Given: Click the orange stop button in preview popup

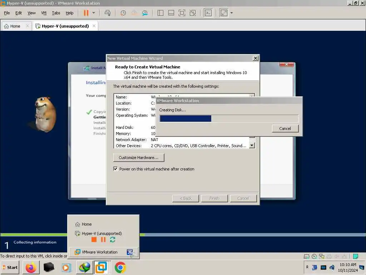Looking at the screenshot, I should tap(94, 240).
